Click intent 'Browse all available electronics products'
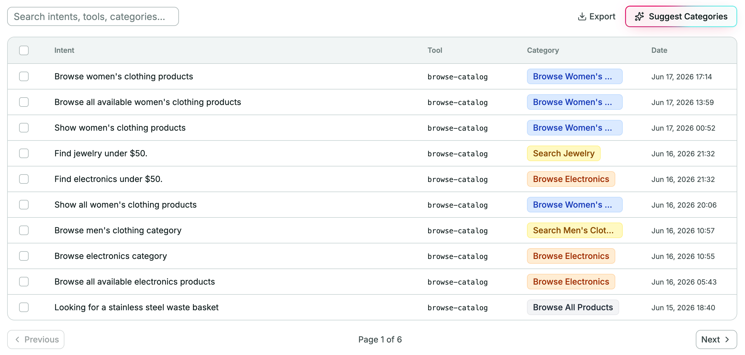Screen dimensions: 745x355 point(135,282)
